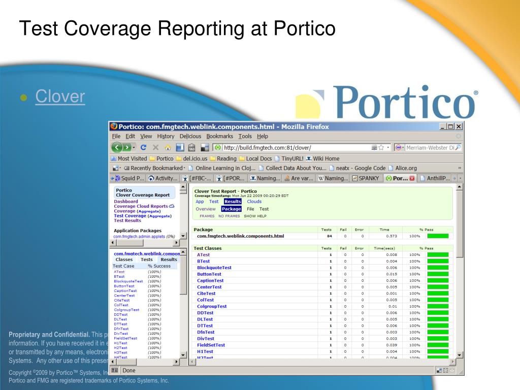Open ColgroupTest in main table
520x390 pixels.
212,306
